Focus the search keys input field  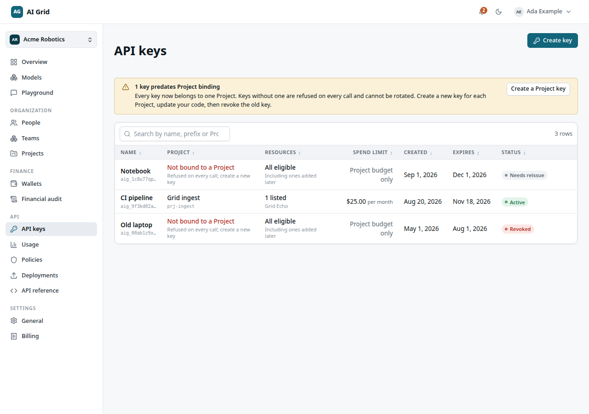pyautogui.click(x=175, y=134)
